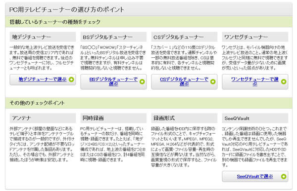Select the CSデジタルチューナー heading

click(184, 37)
